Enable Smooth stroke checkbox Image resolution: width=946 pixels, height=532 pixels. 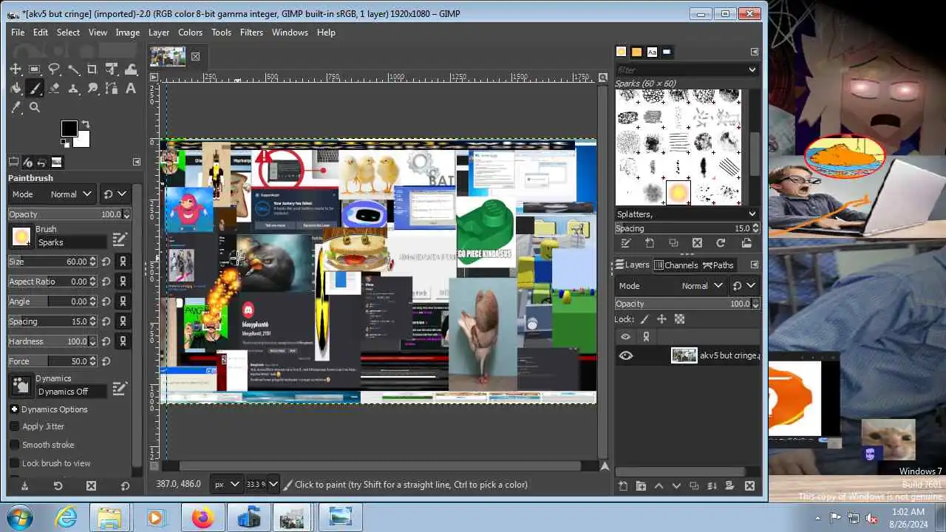[x=15, y=445]
